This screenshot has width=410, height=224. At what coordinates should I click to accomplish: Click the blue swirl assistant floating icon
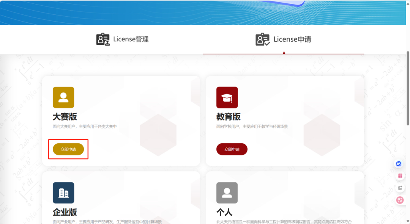(399, 164)
